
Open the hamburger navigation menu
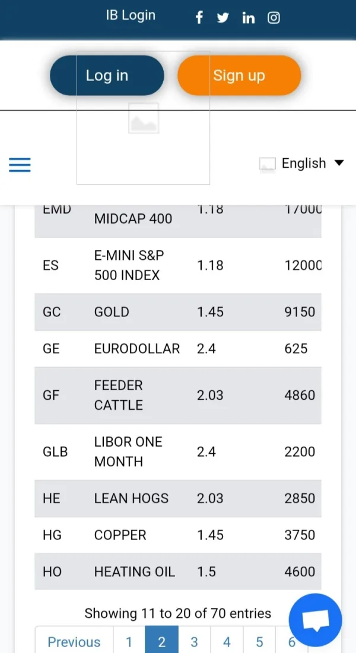point(20,165)
